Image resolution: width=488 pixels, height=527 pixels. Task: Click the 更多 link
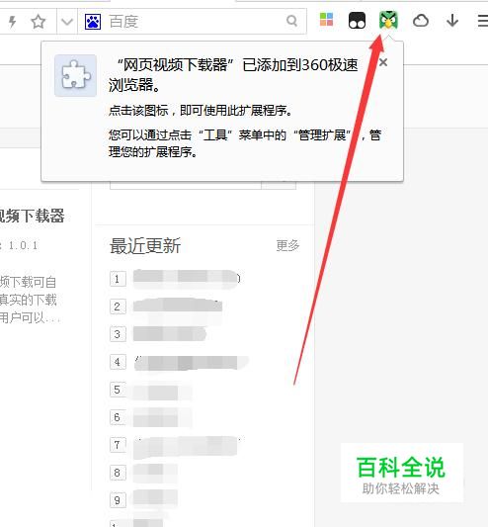pos(287,245)
